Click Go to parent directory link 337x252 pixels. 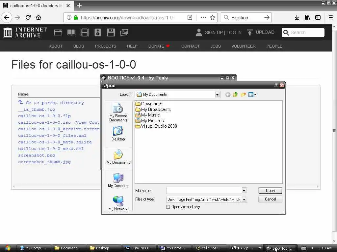pyautogui.click(x=55, y=103)
